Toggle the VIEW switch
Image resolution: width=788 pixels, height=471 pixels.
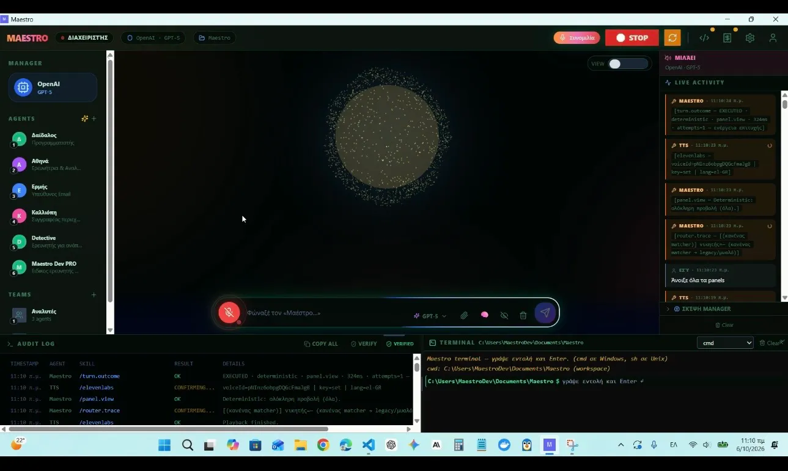coord(628,64)
